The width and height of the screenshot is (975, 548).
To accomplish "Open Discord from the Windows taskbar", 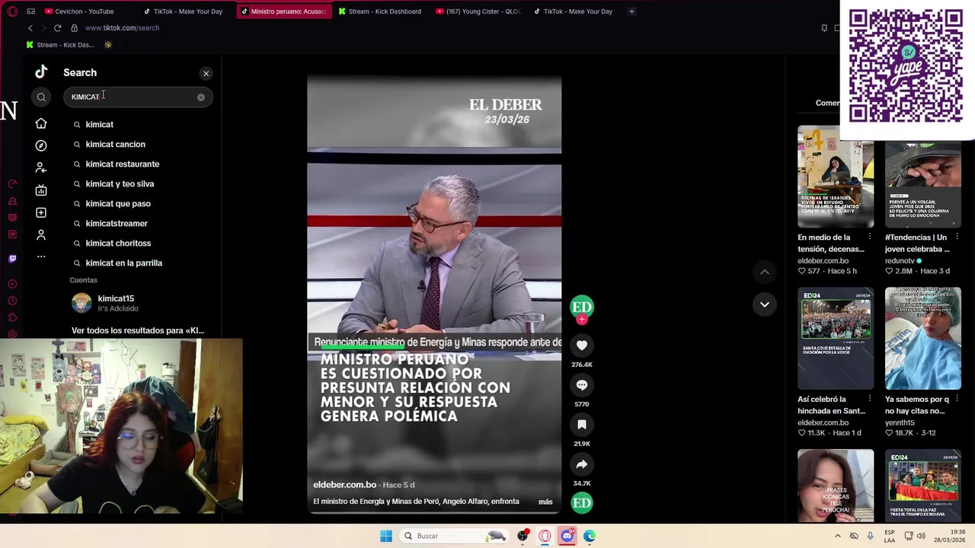I will (567, 536).
